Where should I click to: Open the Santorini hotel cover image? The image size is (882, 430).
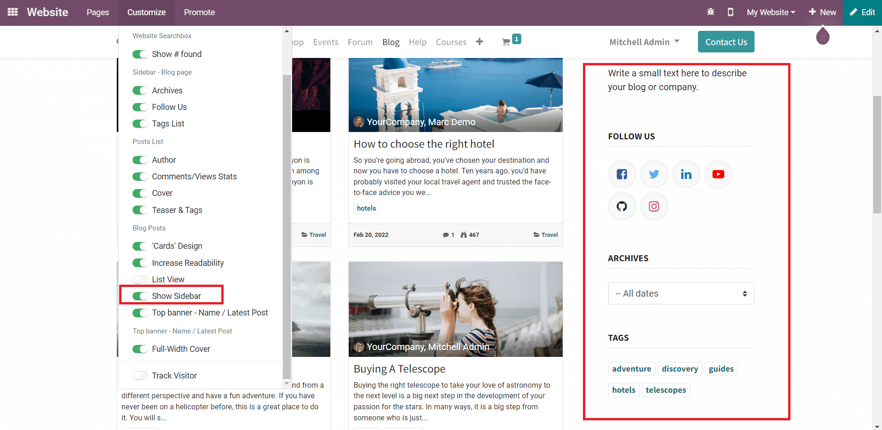455,95
